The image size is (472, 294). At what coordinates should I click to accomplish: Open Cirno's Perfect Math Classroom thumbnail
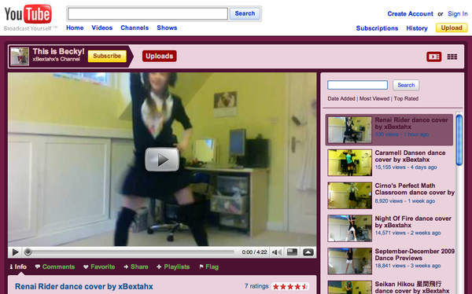350,196
